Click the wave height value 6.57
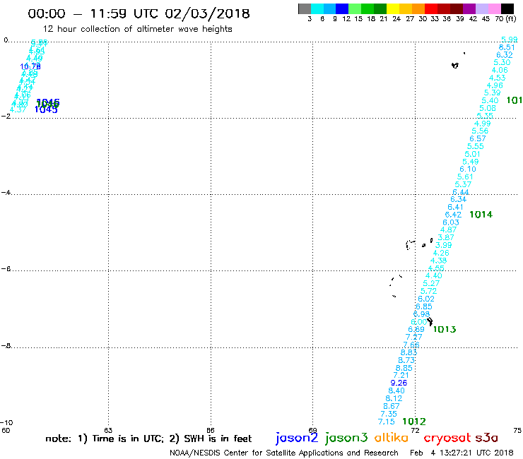Viewport: 523px width, 459px height. point(478,138)
